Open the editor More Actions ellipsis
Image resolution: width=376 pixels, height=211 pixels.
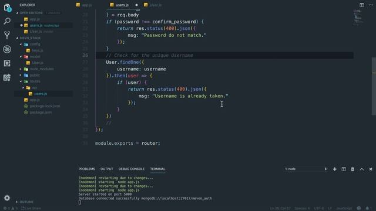(371, 5)
